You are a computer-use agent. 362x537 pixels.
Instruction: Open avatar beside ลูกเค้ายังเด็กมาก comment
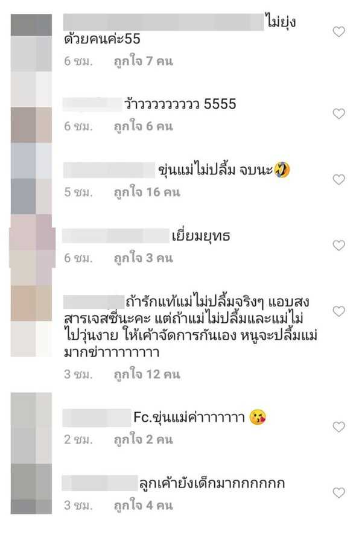pyautogui.click(x=31, y=489)
